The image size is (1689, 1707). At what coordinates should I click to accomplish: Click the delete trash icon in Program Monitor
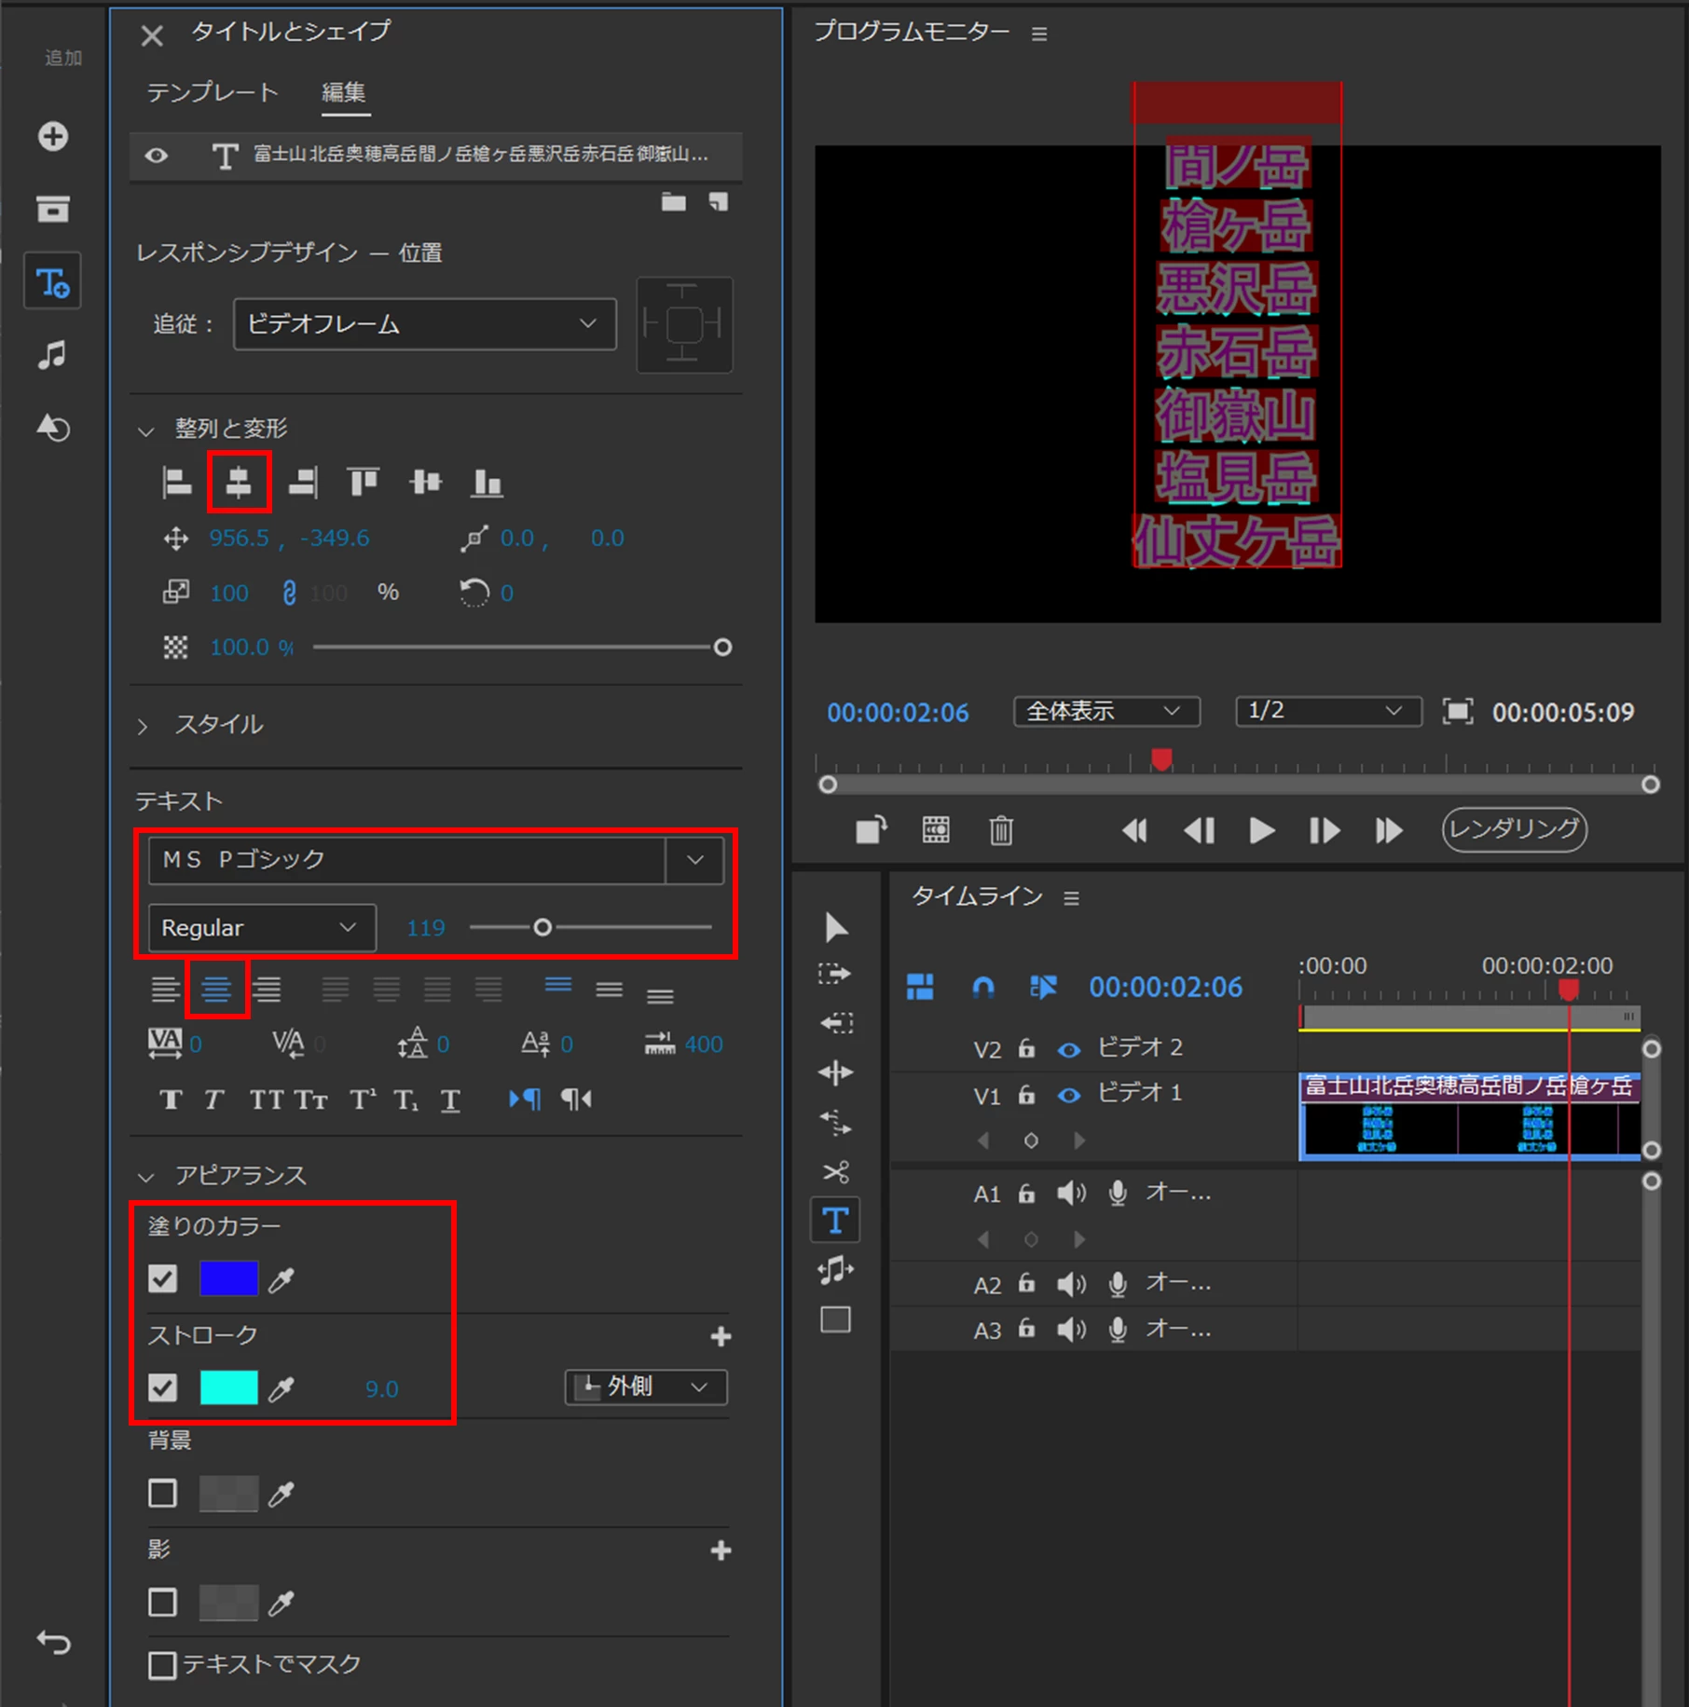tap(1000, 829)
